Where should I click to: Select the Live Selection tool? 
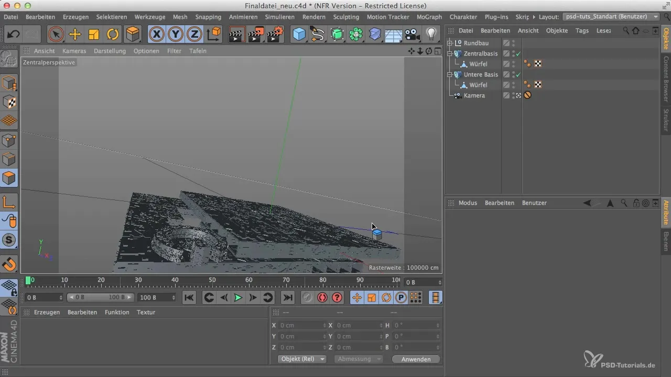point(56,35)
